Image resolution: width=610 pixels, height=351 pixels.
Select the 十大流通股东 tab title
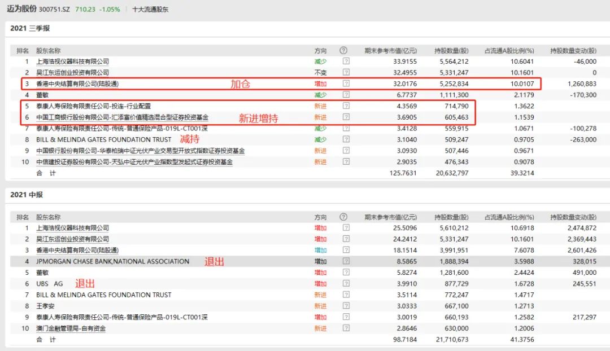[x=150, y=10]
